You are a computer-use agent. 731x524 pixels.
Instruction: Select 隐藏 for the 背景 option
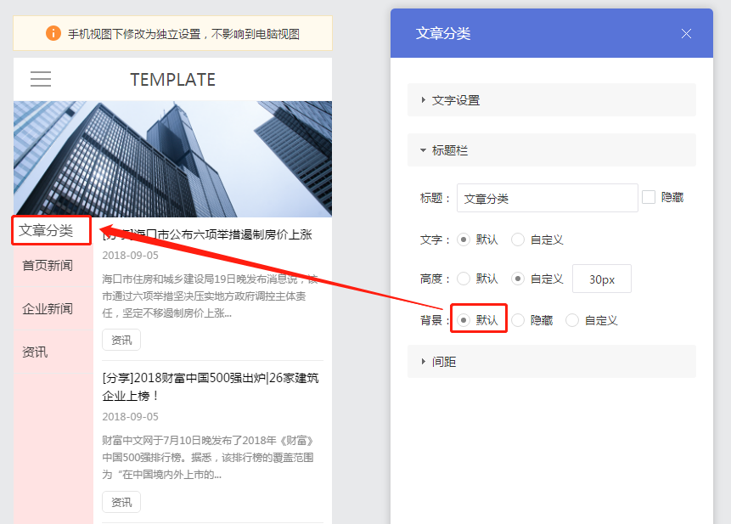[518, 320]
